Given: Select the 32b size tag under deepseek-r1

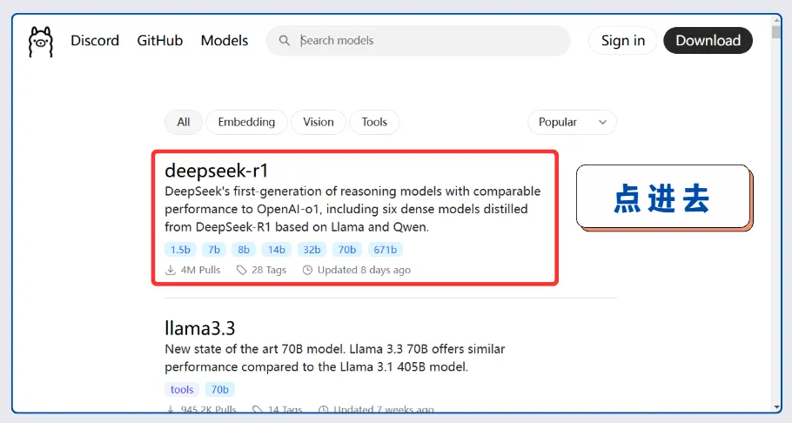Looking at the screenshot, I should coord(311,250).
